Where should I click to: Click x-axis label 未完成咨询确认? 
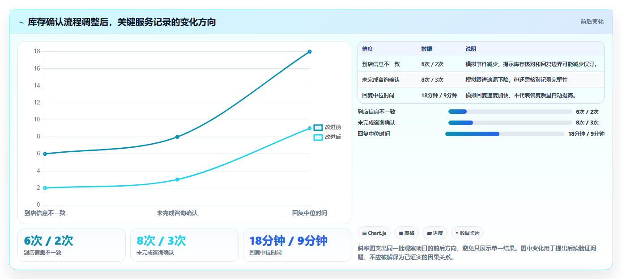click(x=177, y=213)
